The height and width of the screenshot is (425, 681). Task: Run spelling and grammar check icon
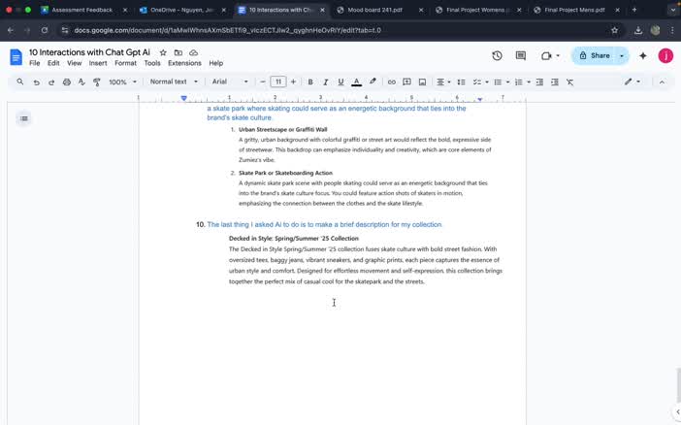pyautogui.click(x=81, y=82)
